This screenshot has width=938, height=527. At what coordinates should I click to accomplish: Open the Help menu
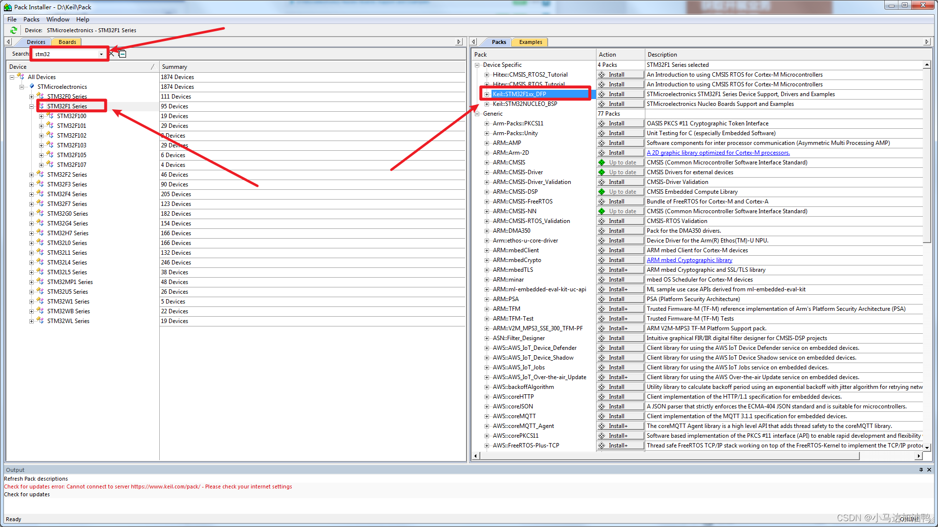83,20
